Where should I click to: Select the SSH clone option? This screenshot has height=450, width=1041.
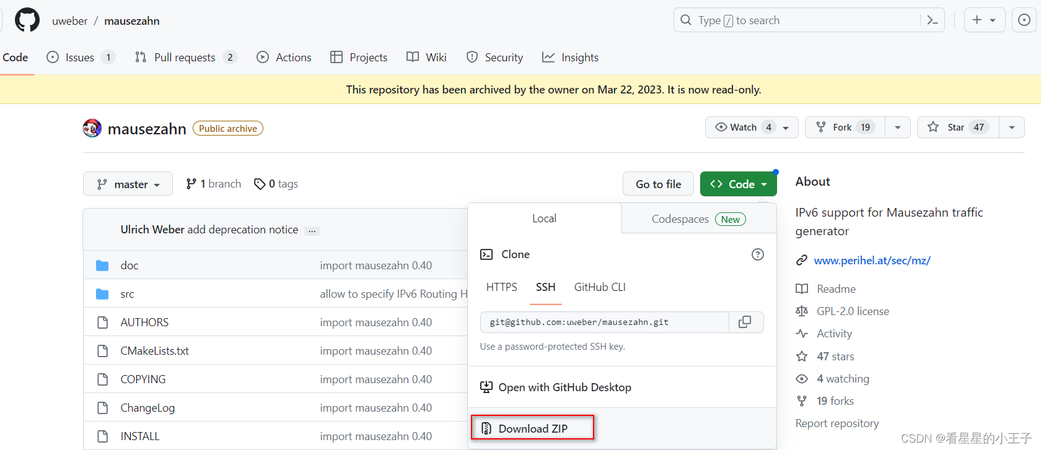point(545,287)
